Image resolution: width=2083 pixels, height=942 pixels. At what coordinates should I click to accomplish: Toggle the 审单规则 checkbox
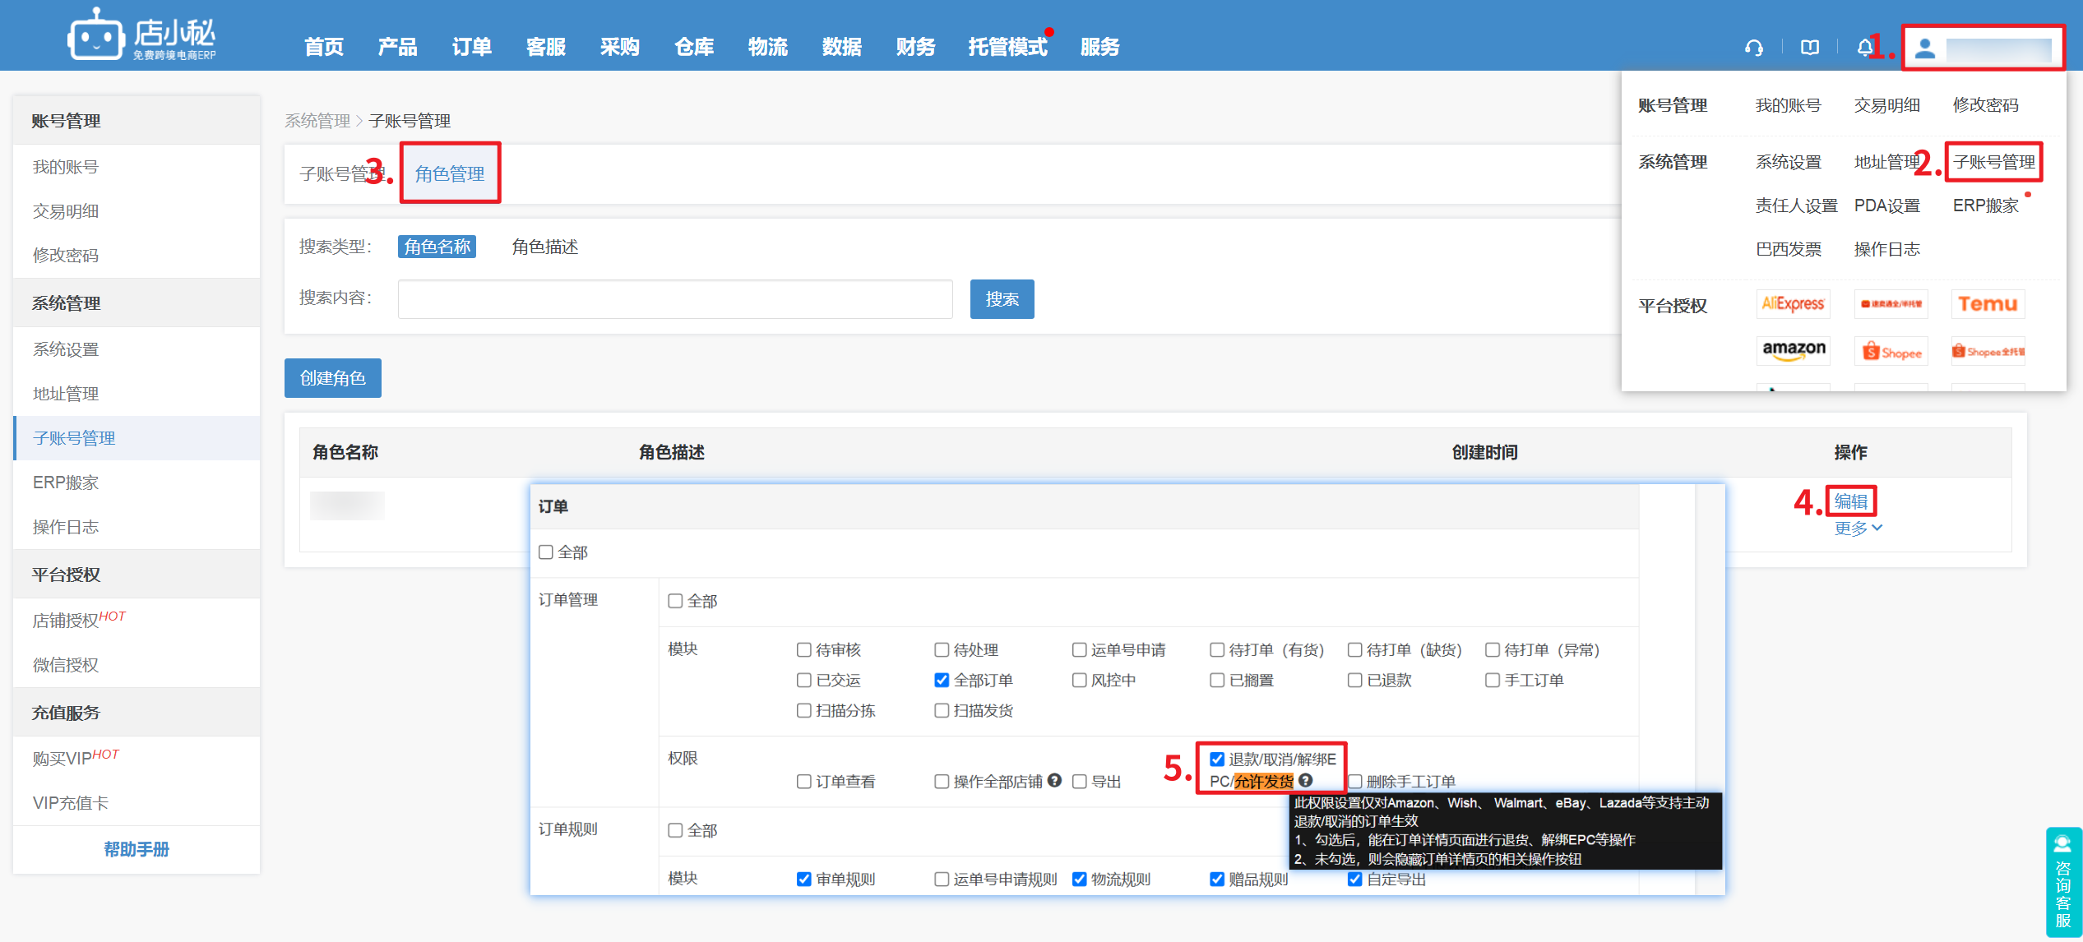(x=804, y=879)
